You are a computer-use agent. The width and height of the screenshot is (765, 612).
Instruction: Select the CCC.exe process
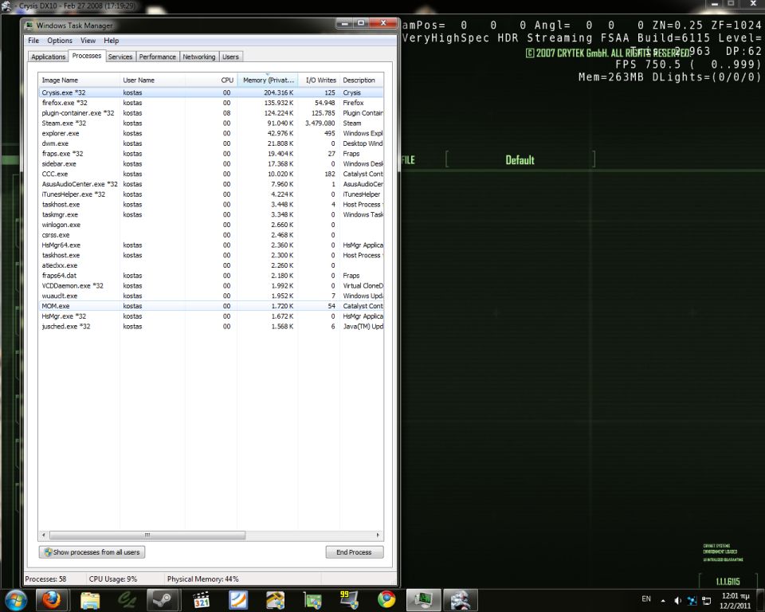[210, 175]
